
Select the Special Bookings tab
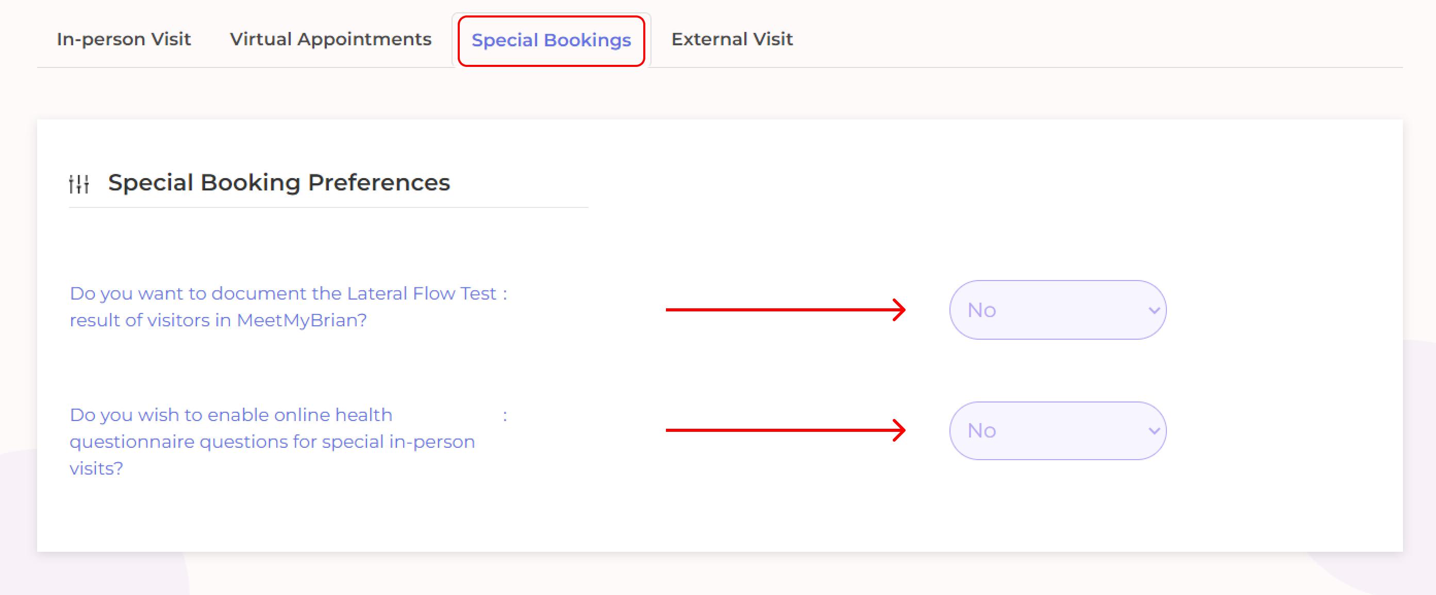point(551,41)
